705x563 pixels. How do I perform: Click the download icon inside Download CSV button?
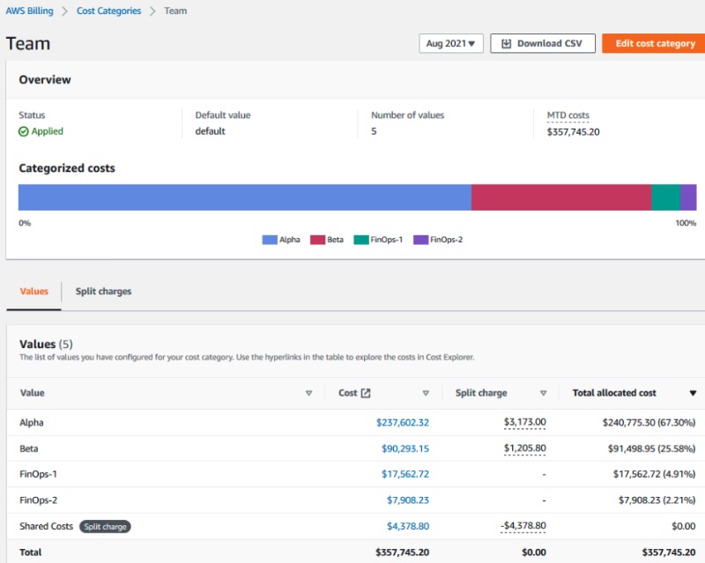(505, 42)
